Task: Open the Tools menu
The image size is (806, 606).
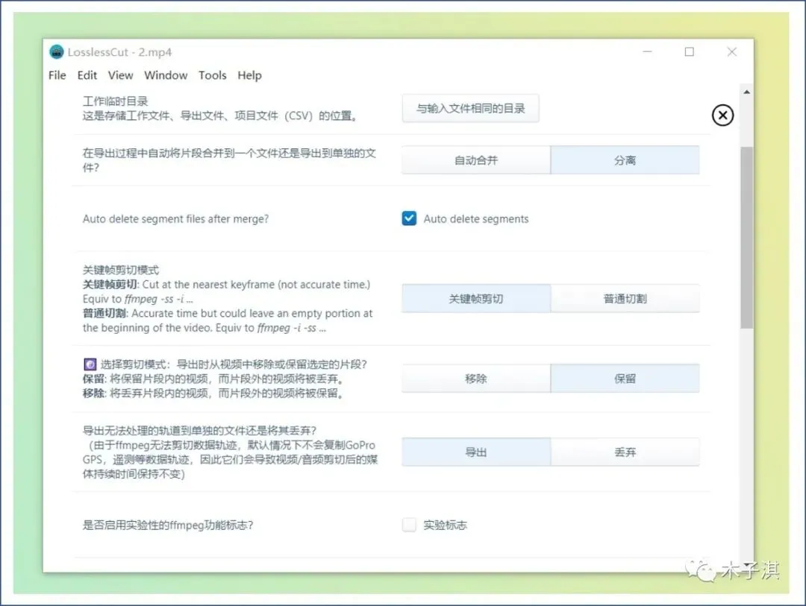Action: coord(212,75)
